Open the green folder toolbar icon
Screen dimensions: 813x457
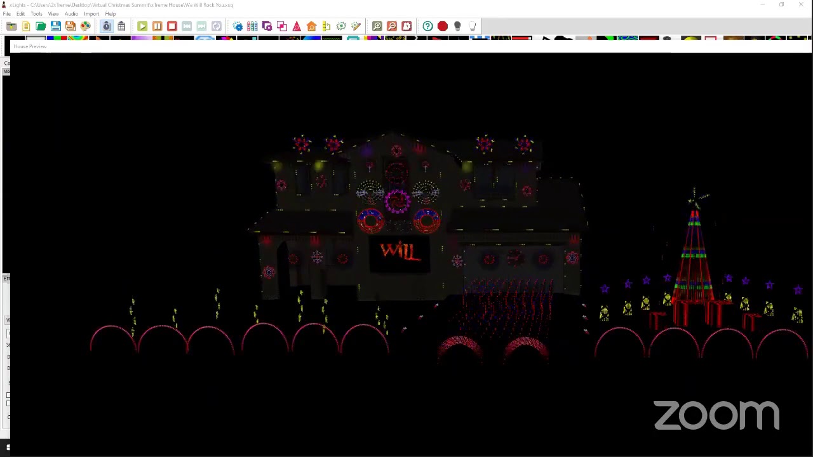point(41,26)
